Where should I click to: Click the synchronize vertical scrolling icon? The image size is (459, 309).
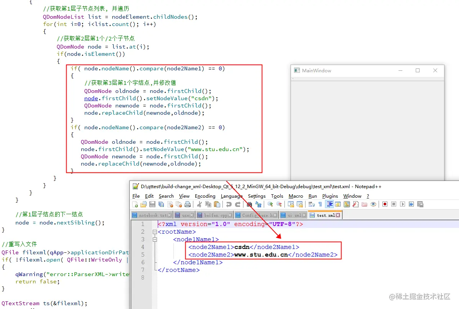(x=291, y=204)
